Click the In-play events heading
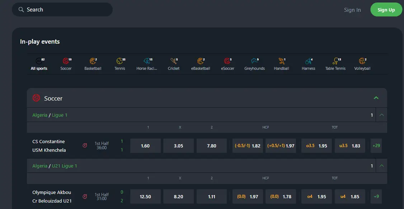404x209 pixels. click(40, 42)
